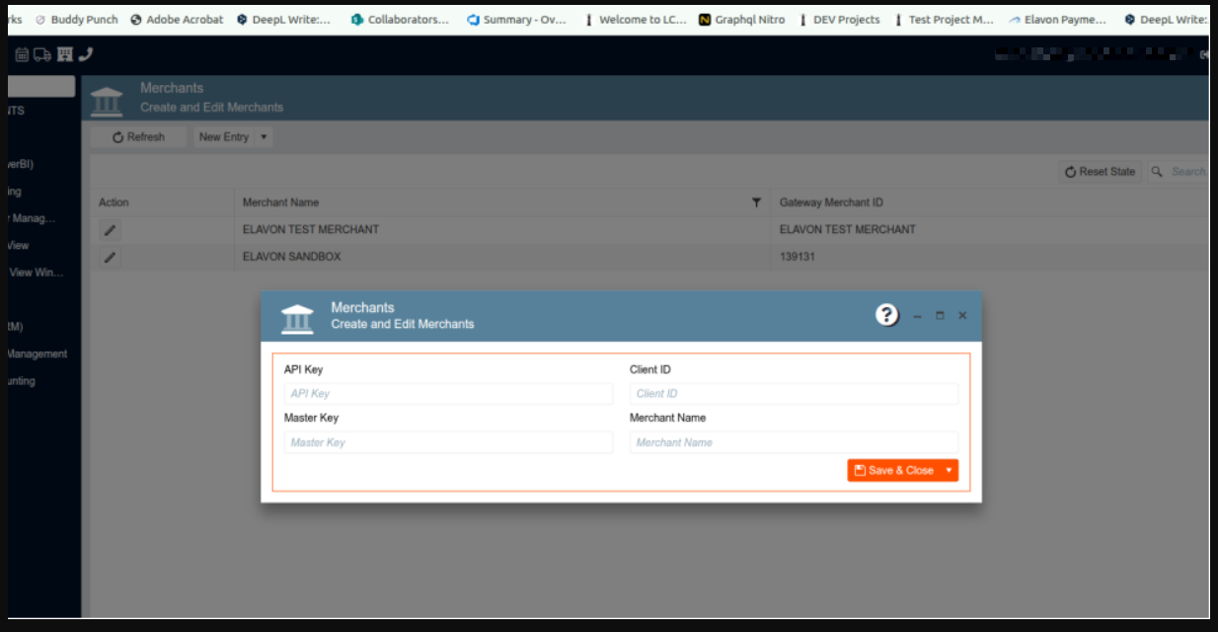
Task: Open the Graphql Nitro bookmark
Action: tap(742, 20)
